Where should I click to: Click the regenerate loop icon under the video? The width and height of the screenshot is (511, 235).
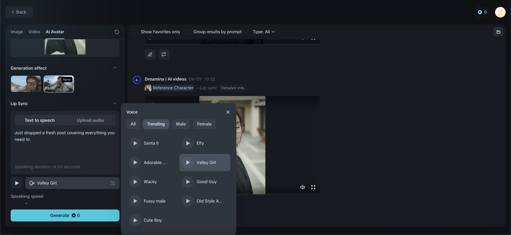(164, 54)
